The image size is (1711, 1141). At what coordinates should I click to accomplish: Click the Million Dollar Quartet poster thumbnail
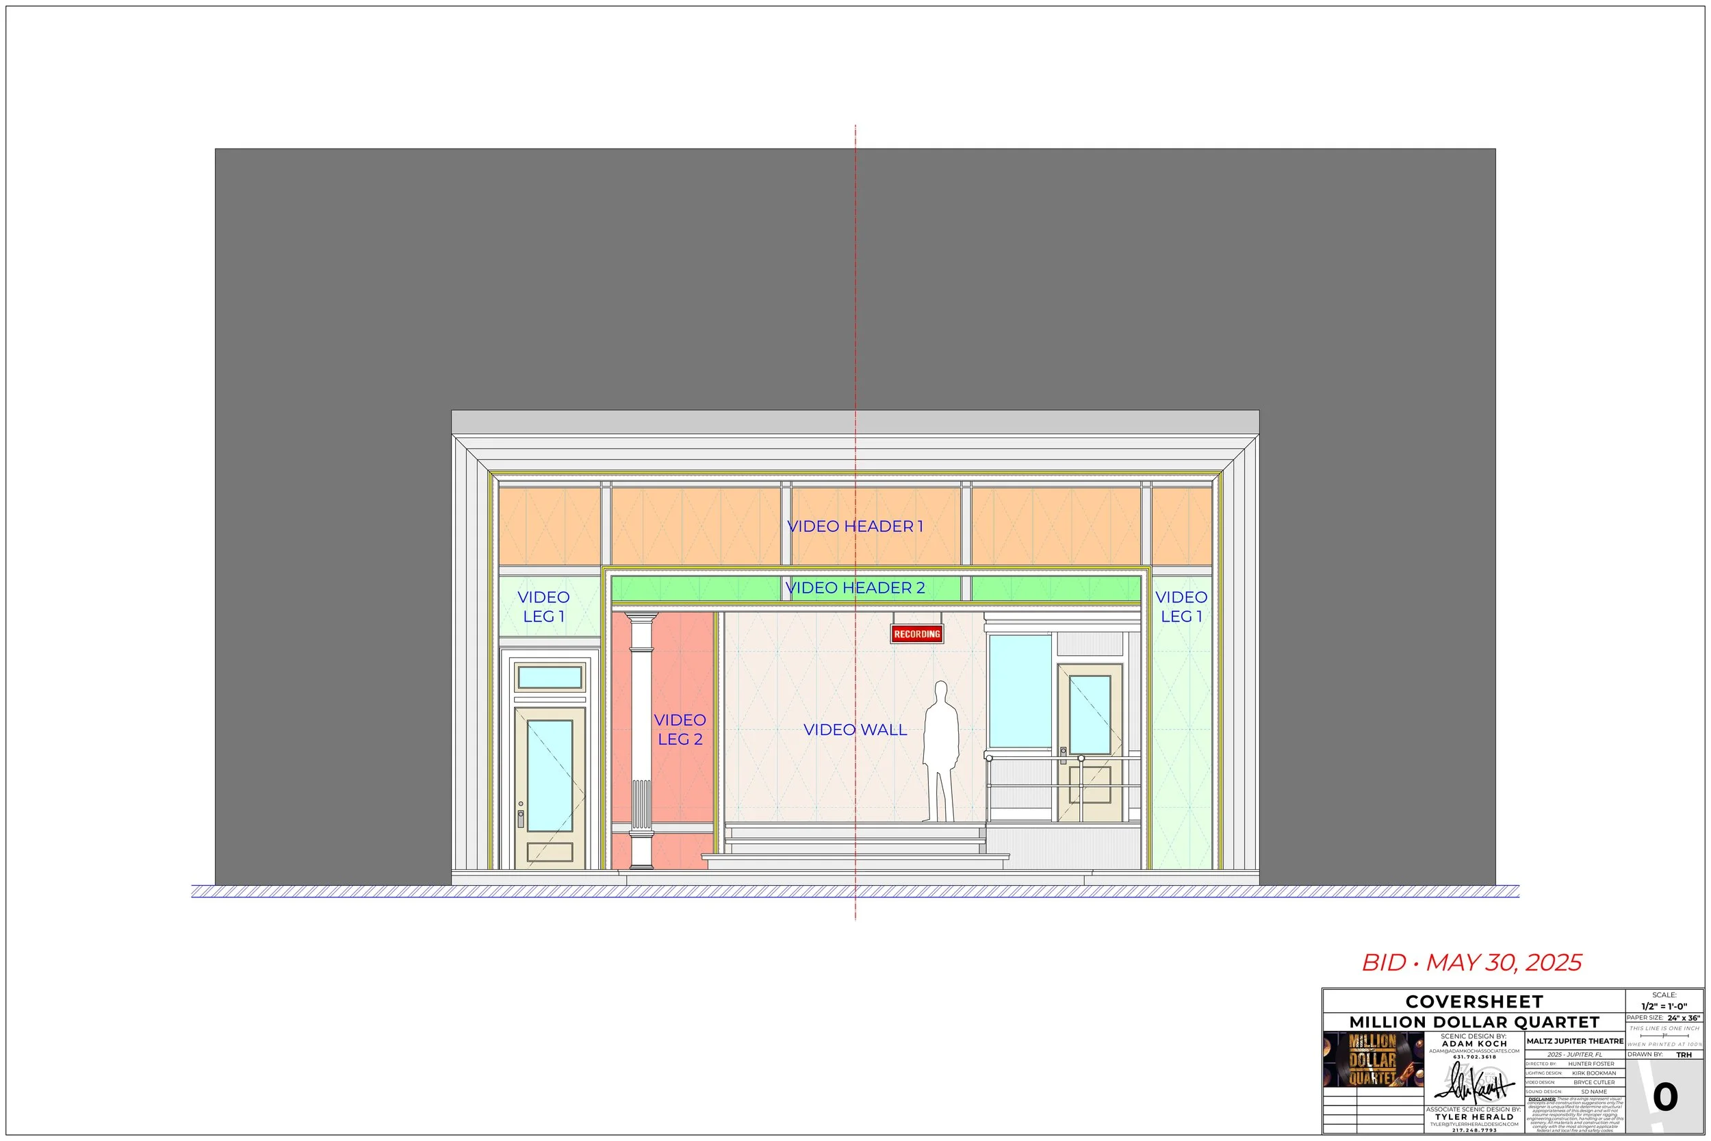[1372, 1059]
